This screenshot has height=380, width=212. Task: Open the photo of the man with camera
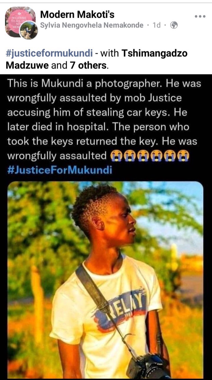point(105,280)
